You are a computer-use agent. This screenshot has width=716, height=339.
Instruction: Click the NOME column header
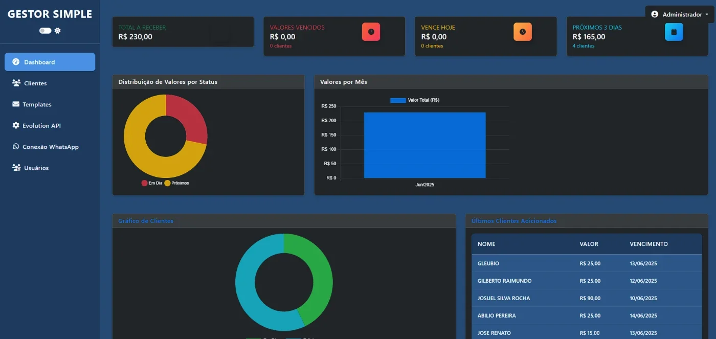(x=486, y=244)
